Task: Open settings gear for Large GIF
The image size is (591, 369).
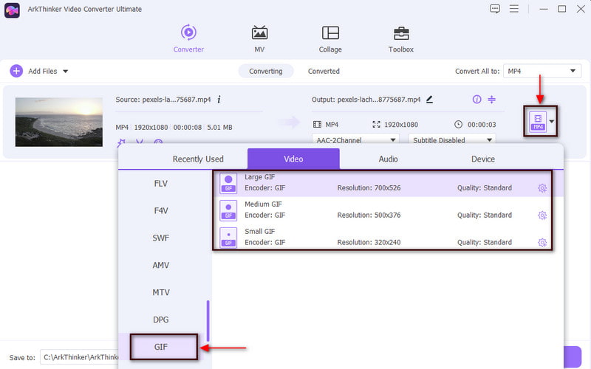Action: (x=542, y=188)
